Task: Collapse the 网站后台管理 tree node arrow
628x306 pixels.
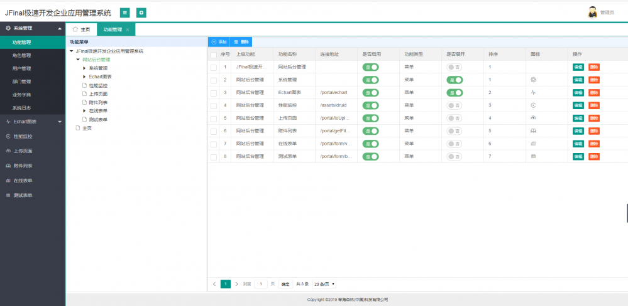Action: coord(78,60)
